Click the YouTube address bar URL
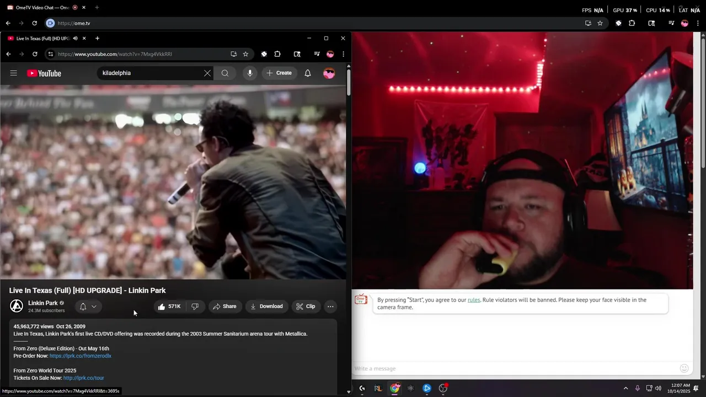Screen dimensions: 706x397 [115, 54]
